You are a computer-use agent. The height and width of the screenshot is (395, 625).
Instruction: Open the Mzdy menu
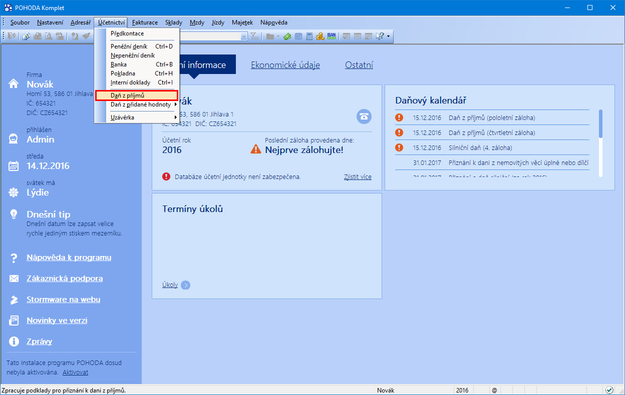pos(197,22)
